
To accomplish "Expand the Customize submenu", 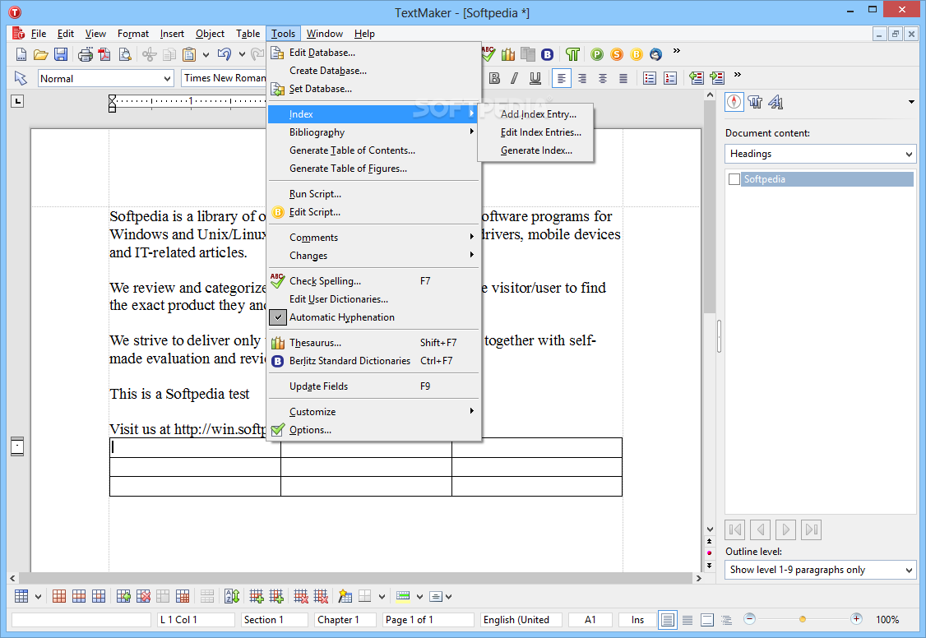I will [x=372, y=411].
